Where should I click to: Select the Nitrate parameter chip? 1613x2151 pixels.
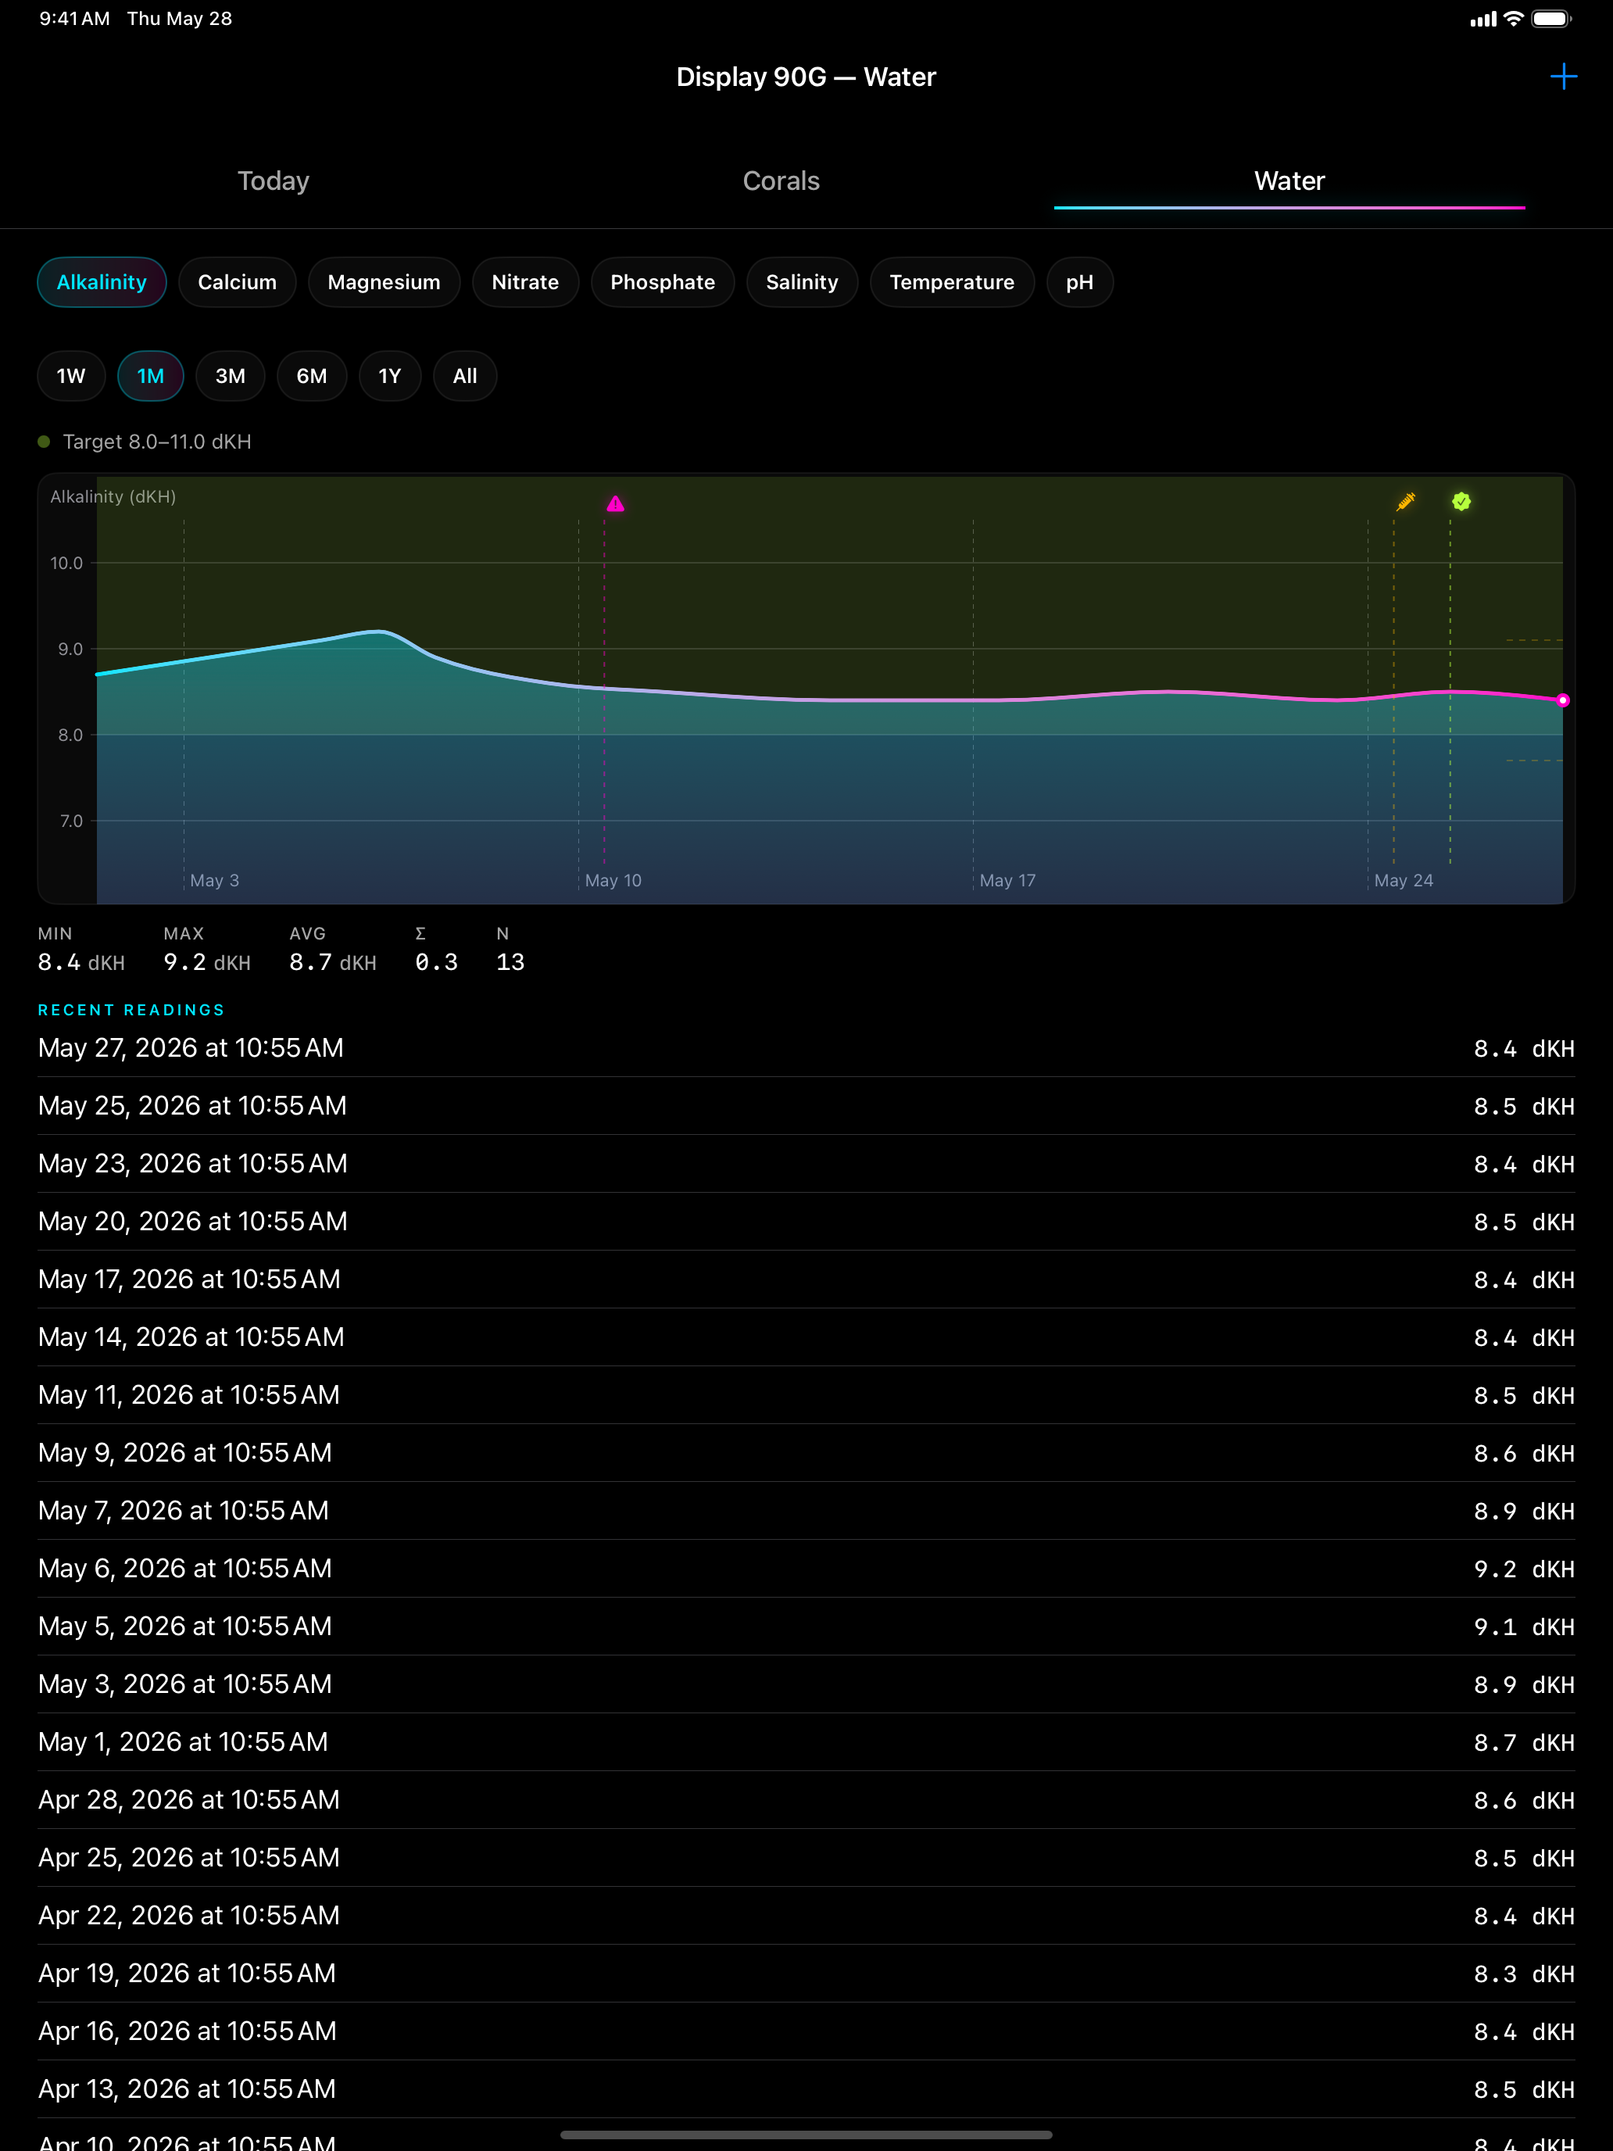[525, 282]
